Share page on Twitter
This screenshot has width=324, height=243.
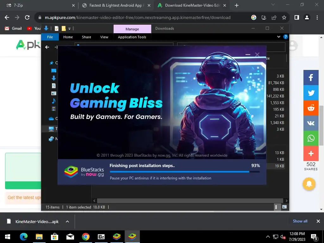(x=311, y=93)
